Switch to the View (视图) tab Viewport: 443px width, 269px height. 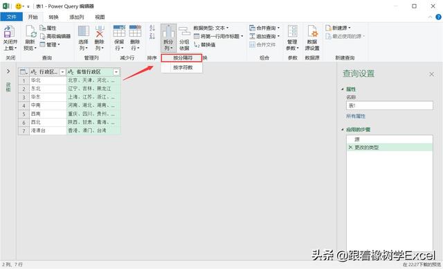tap(100, 17)
